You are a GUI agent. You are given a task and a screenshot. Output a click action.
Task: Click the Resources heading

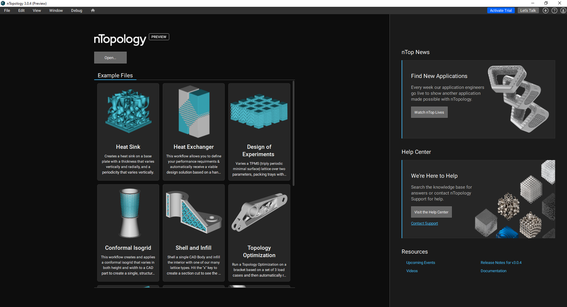pyautogui.click(x=415, y=252)
